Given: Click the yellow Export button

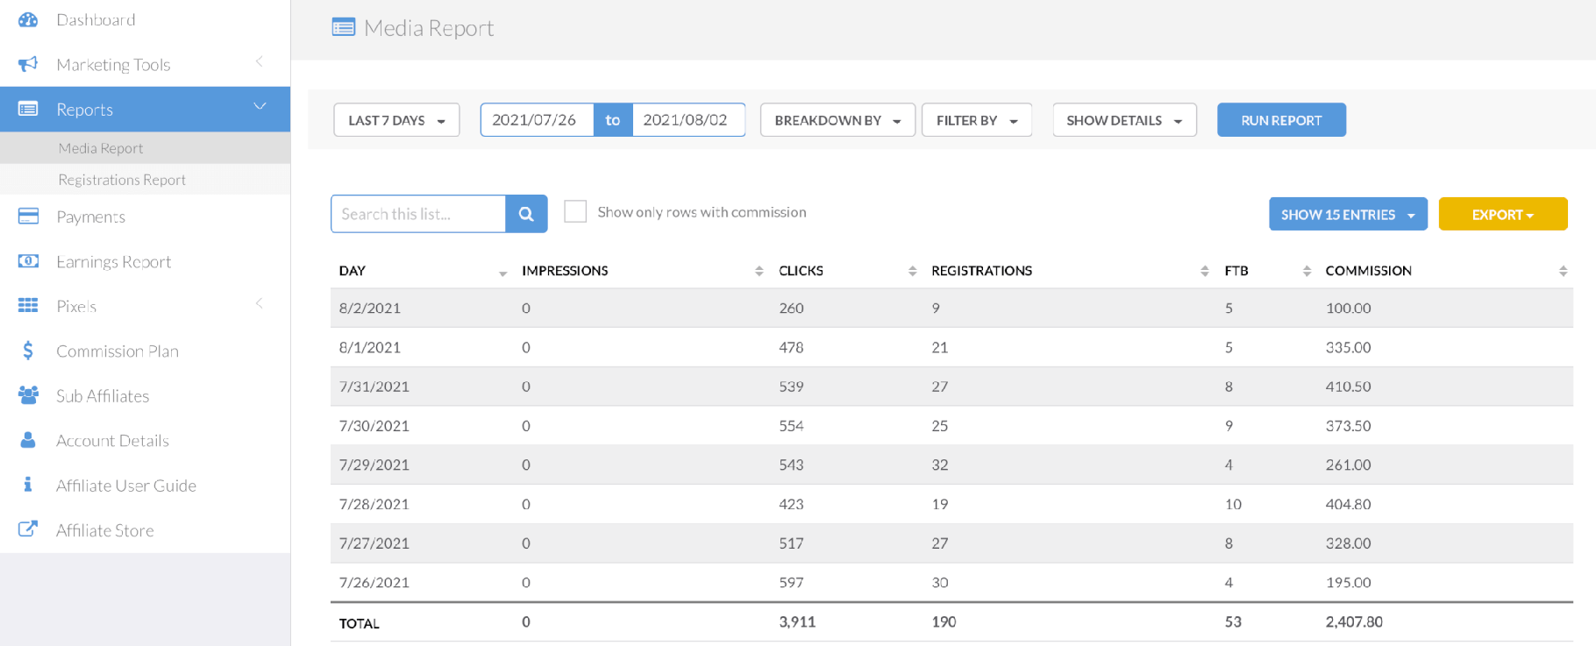Looking at the screenshot, I should [1502, 215].
